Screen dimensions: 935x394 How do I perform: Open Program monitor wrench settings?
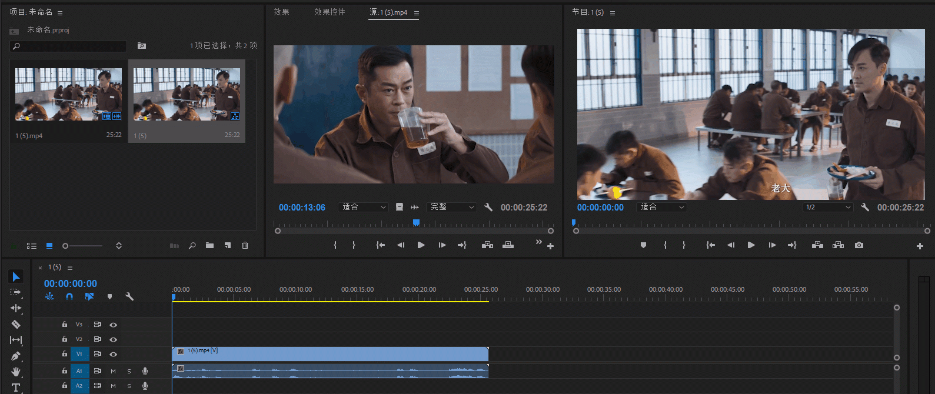(865, 207)
